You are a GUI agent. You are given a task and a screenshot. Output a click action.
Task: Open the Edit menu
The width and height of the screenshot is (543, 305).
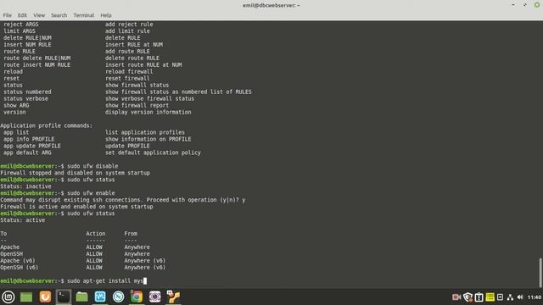(22, 15)
